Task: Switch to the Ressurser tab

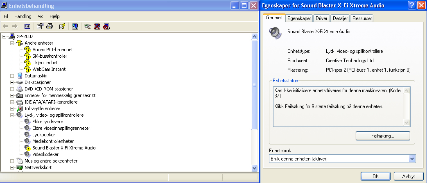Action: click(362, 18)
